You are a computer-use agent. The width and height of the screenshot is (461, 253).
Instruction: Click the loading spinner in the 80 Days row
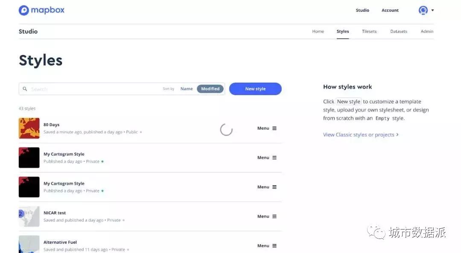point(226,130)
